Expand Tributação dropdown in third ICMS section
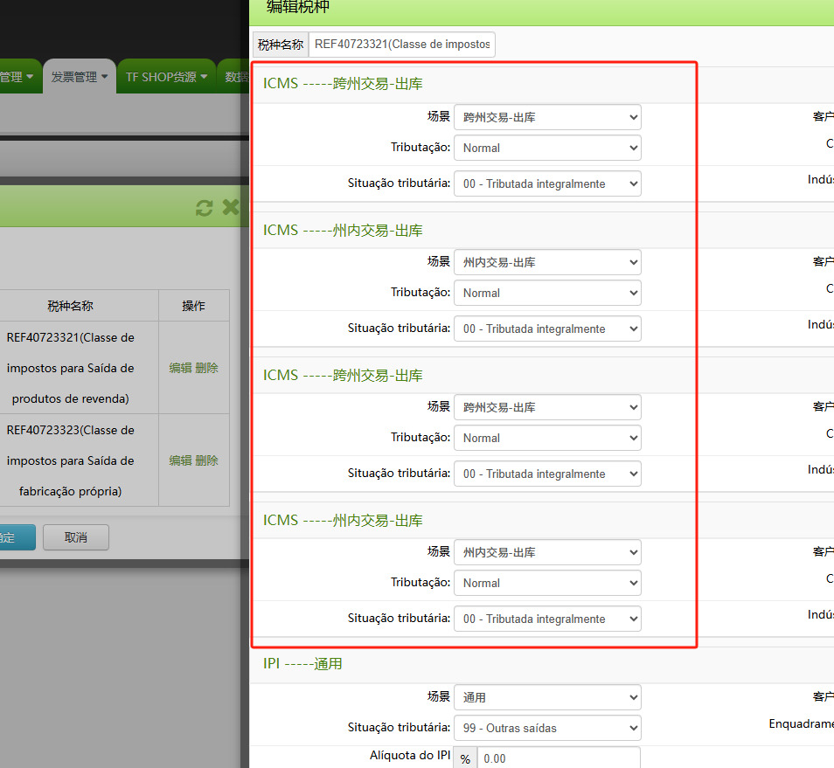This screenshot has height=768, width=834. (x=546, y=438)
